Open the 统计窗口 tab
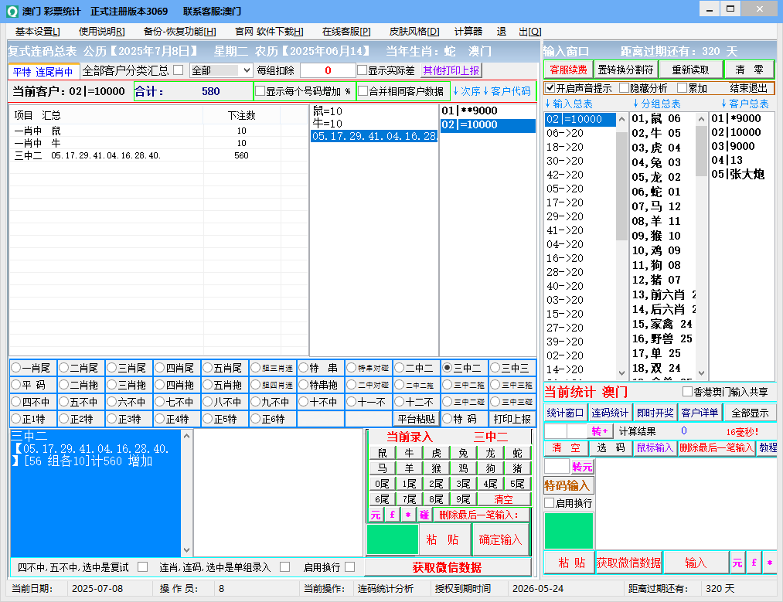This screenshot has height=602, width=783. pyautogui.click(x=565, y=413)
